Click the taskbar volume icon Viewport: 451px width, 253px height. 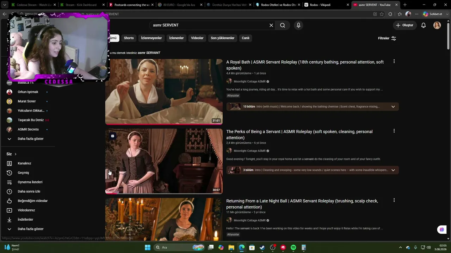coord(429,247)
